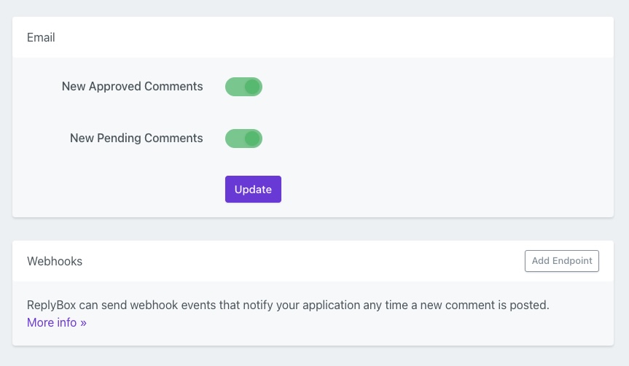Image resolution: width=629 pixels, height=366 pixels.
Task: Click the knob of Pending Comments switch
Action: coord(252,139)
